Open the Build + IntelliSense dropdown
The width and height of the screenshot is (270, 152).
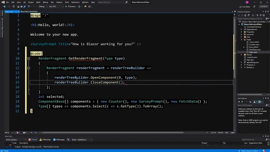(x=82, y=140)
